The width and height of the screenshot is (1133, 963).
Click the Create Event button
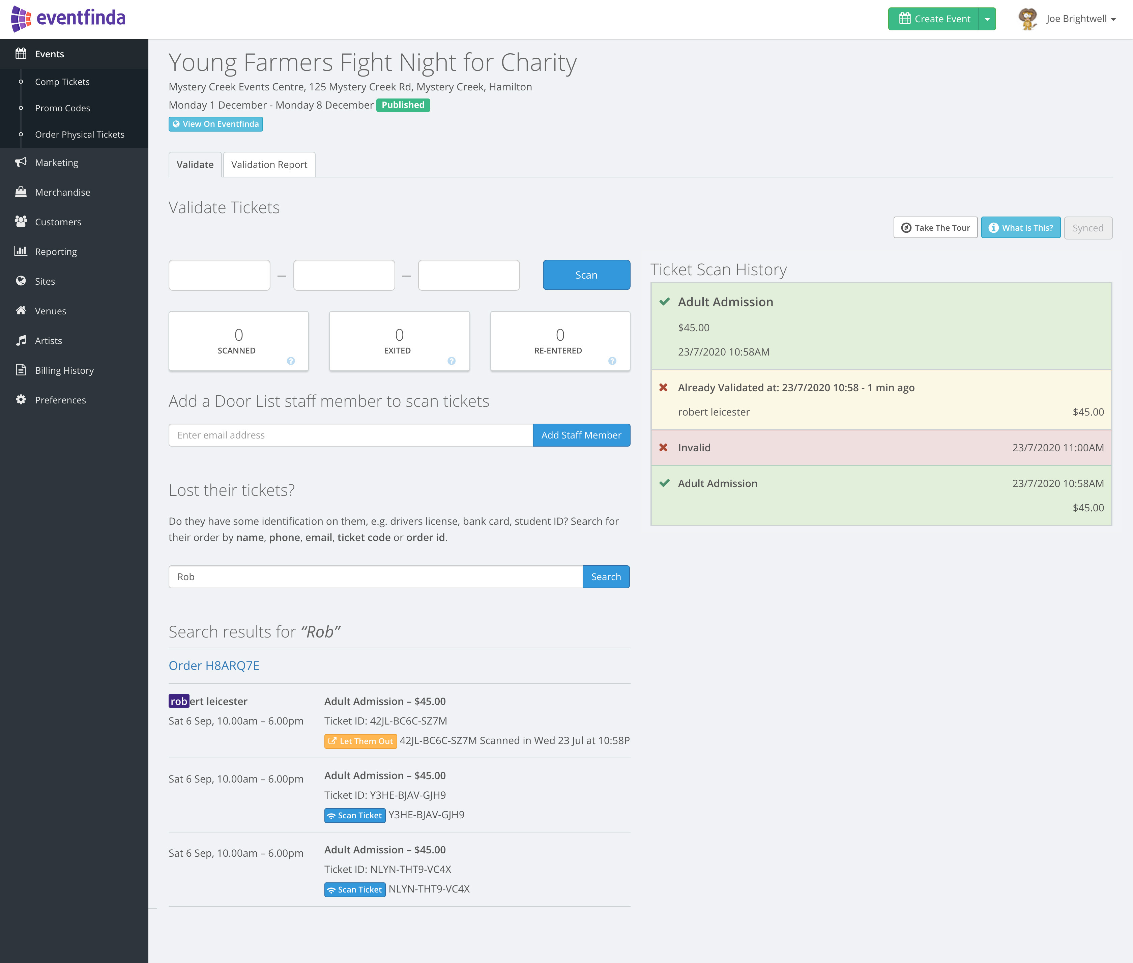tap(933, 19)
